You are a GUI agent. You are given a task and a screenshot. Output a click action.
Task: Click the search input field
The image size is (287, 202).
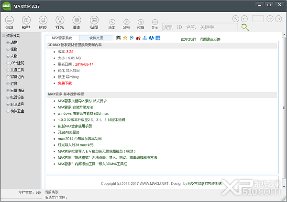(200, 27)
